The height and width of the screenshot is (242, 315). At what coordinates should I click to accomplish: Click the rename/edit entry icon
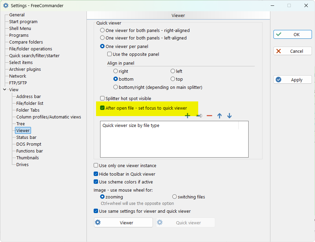pyautogui.click(x=199, y=116)
